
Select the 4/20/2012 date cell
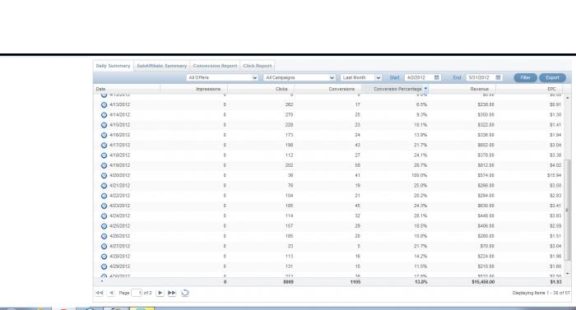[x=120, y=176]
